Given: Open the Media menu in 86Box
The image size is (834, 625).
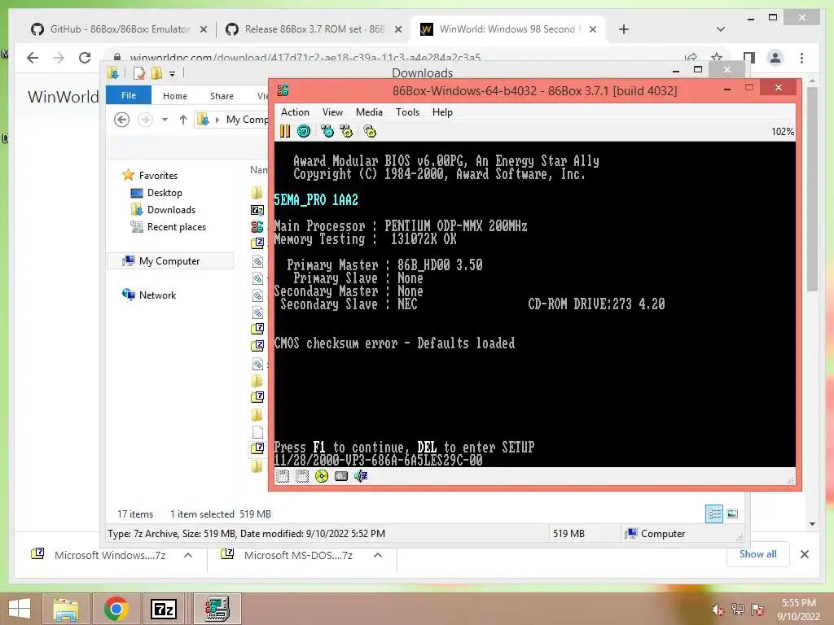Looking at the screenshot, I should pyautogui.click(x=369, y=112).
